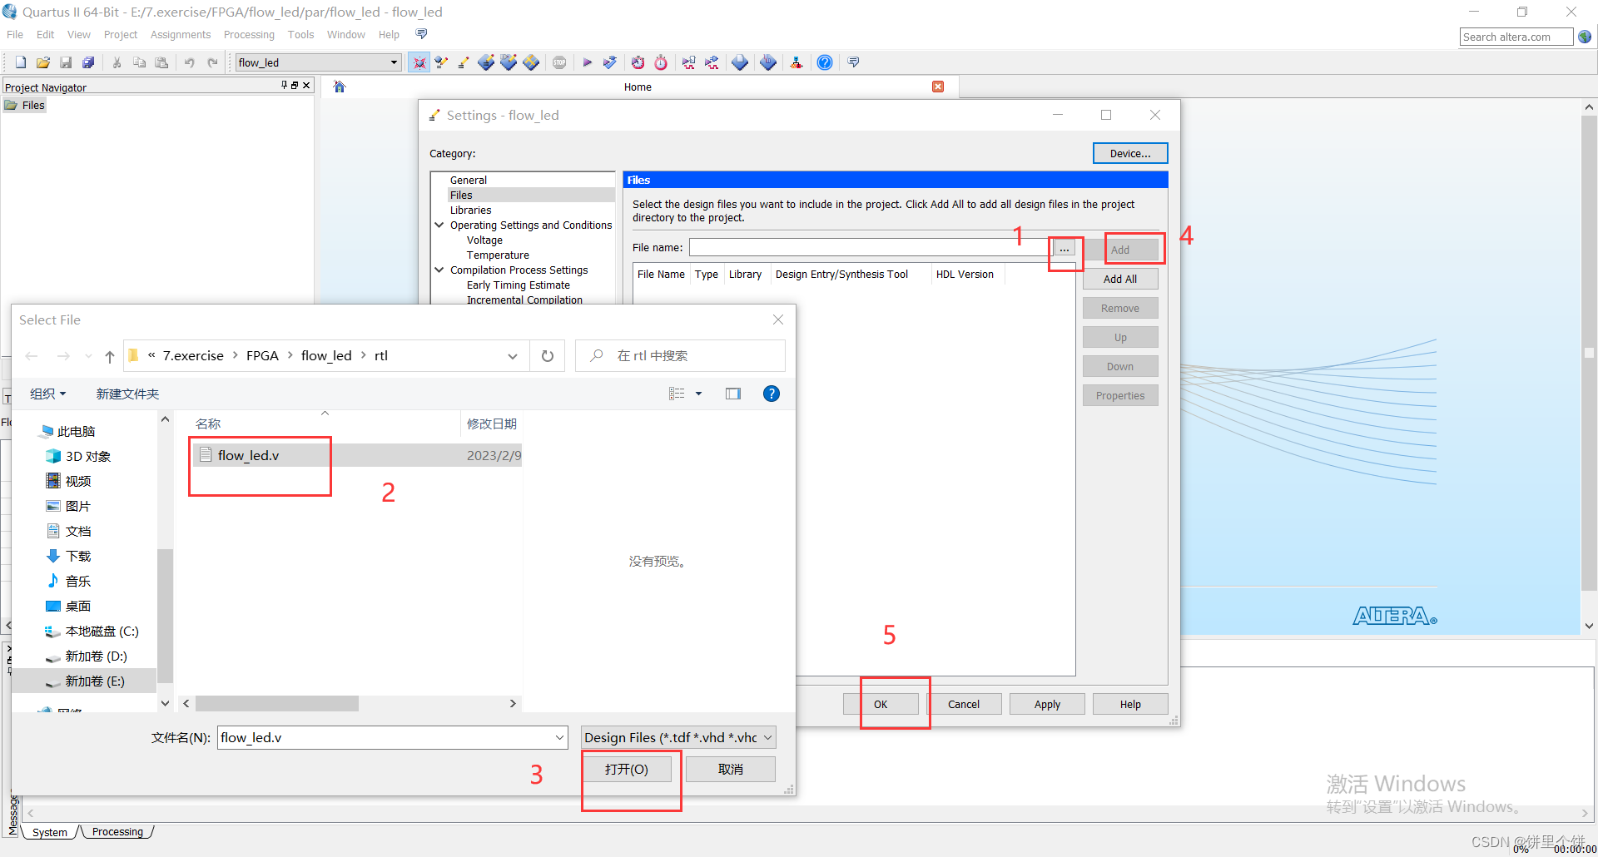This screenshot has height=857, width=1598.
Task: Click the 取消 Cancel button in Select File
Action: (x=731, y=769)
